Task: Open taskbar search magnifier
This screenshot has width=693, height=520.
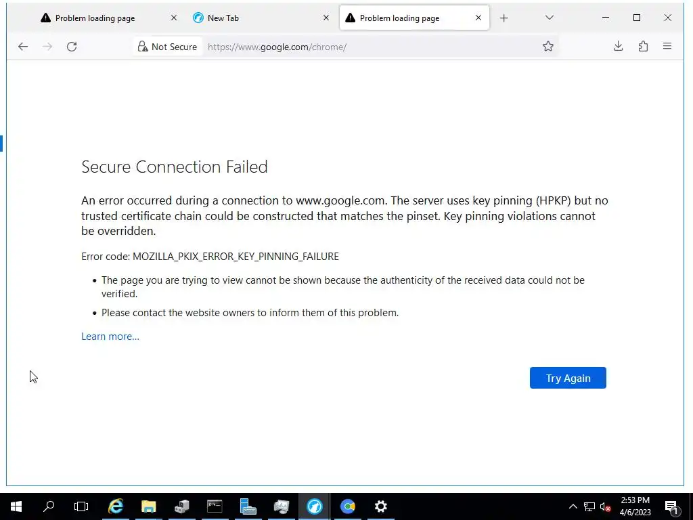Action: click(49, 506)
